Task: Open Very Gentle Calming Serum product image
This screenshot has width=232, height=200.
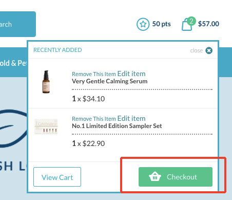Action: [46, 82]
